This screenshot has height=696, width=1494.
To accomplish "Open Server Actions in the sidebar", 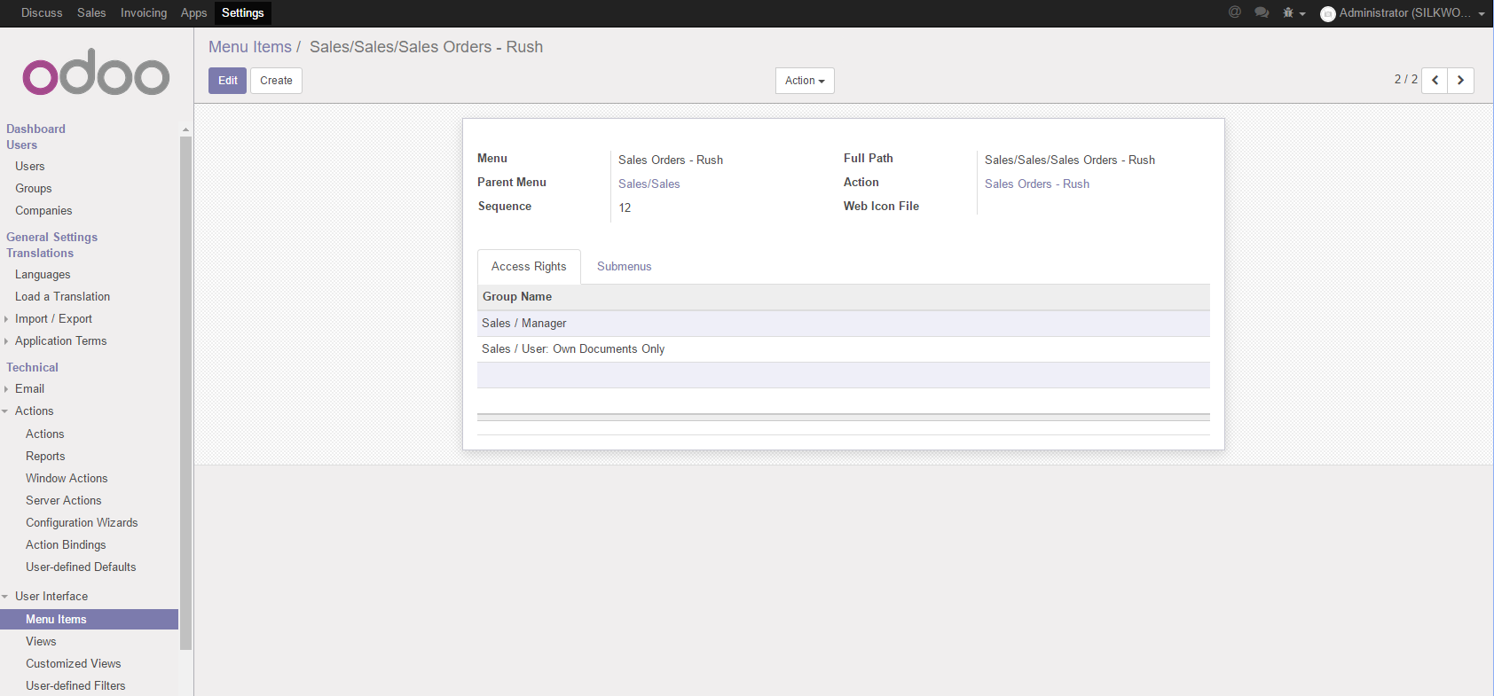I will pos(63,501).
